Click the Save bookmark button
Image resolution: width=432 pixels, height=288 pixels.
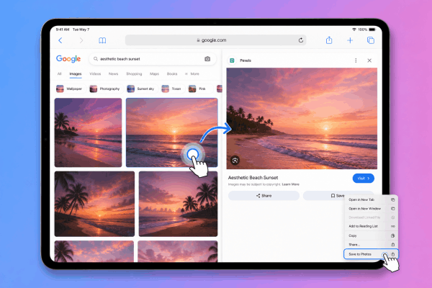point(338,196)
